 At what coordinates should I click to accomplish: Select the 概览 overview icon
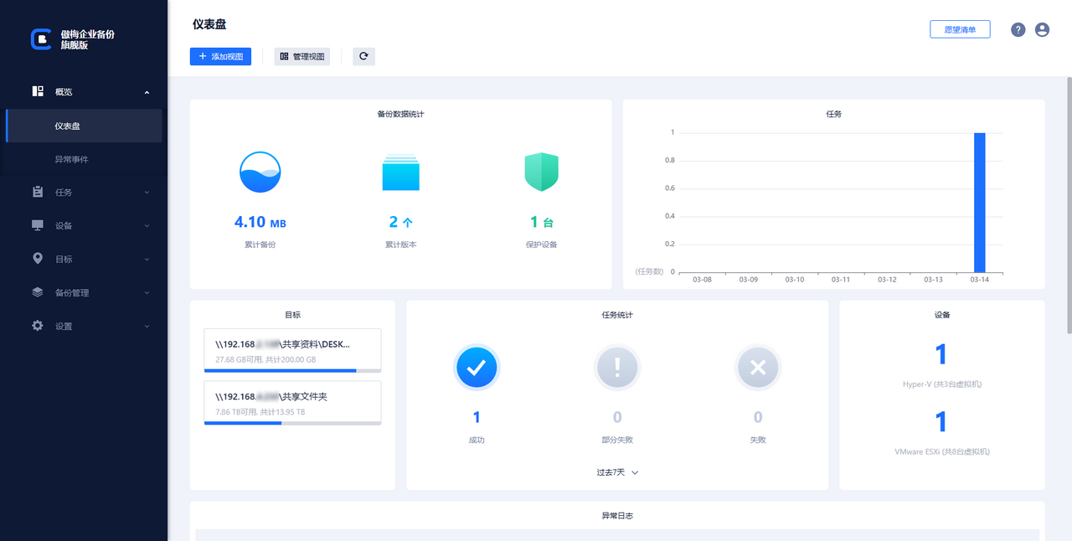(37, 91)
